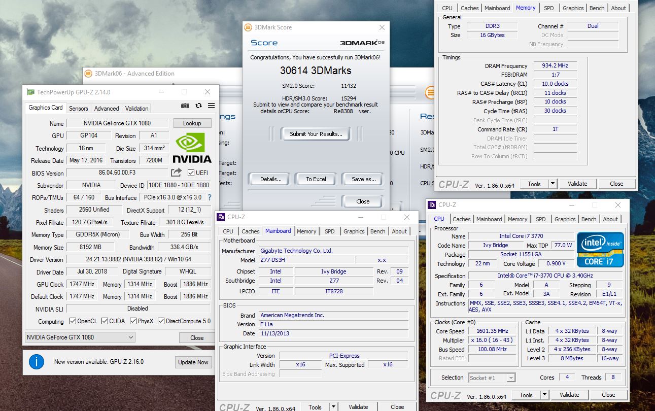Open the Validation tab in GPU-Z
Image resolution: width=655 pixels, height=411 pixels.
(137, 108)
